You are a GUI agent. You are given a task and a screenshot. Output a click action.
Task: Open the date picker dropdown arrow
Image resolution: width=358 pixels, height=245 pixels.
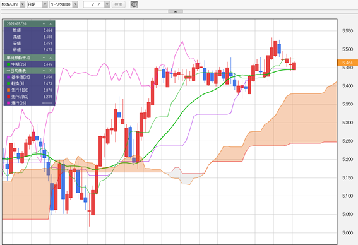107,4
